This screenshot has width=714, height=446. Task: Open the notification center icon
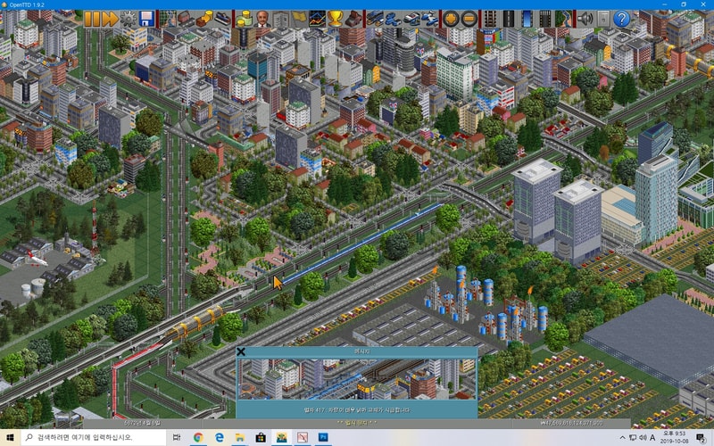point(701,437)
